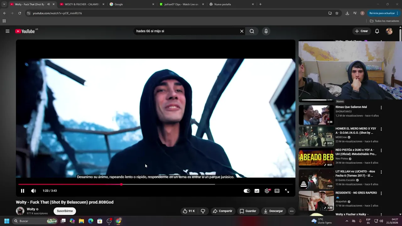Open options for LIT KILLAH vs LUCHITO video
This screenshot has width=402, height=226.
click(x=381, y=172)
